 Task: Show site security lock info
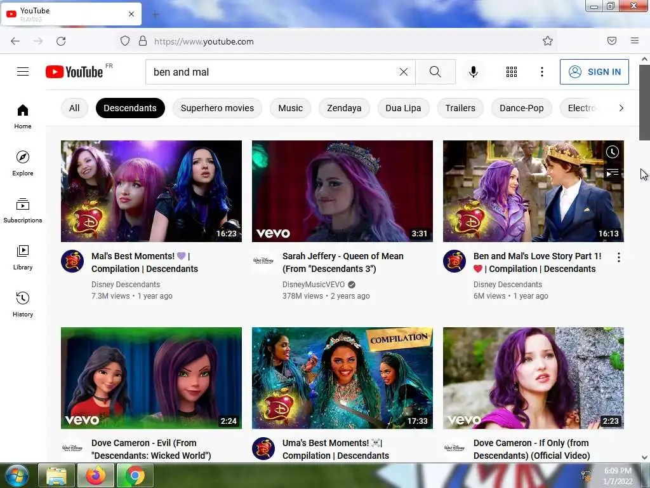tap(143, 41)
